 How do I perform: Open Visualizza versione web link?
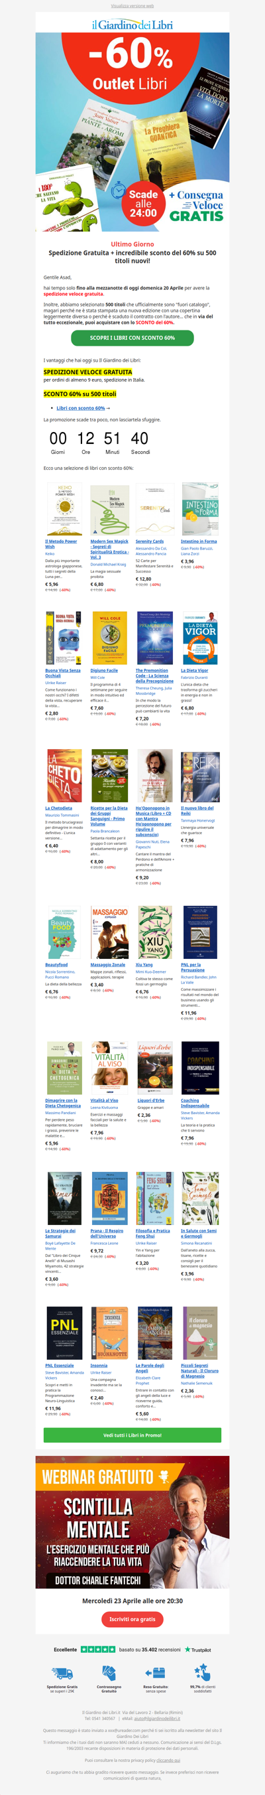132,5
